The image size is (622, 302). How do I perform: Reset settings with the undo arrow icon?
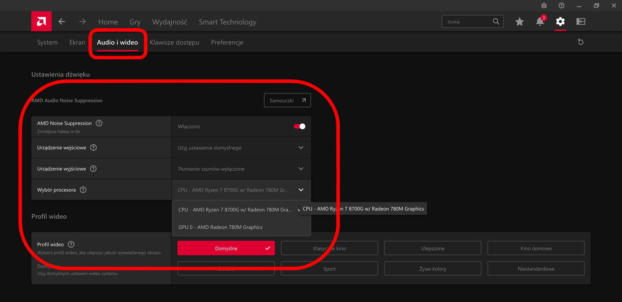pyautogui.click(x=581, y=42)
